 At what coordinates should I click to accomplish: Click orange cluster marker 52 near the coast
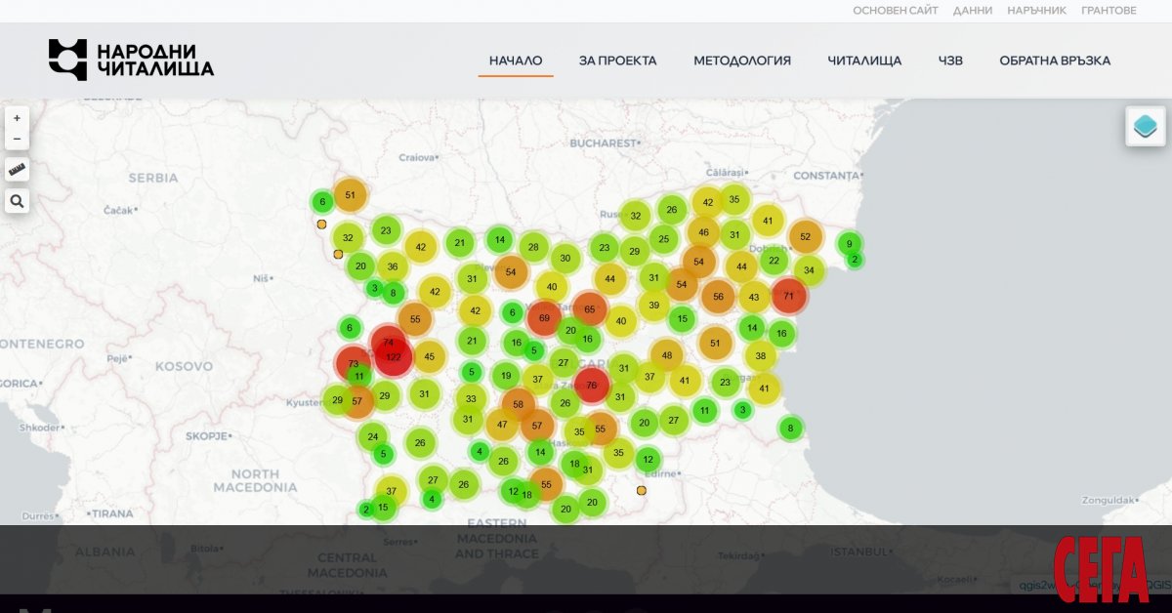[805, 236]
